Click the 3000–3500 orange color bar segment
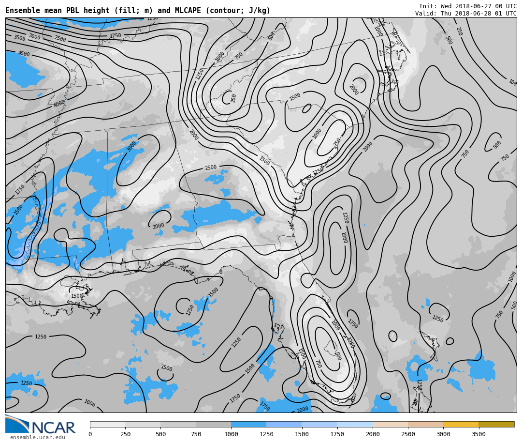The image size is (522, 443). [x=461, y=424]
